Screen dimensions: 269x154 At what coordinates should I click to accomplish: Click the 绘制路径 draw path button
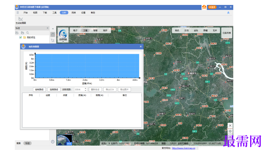39,89
